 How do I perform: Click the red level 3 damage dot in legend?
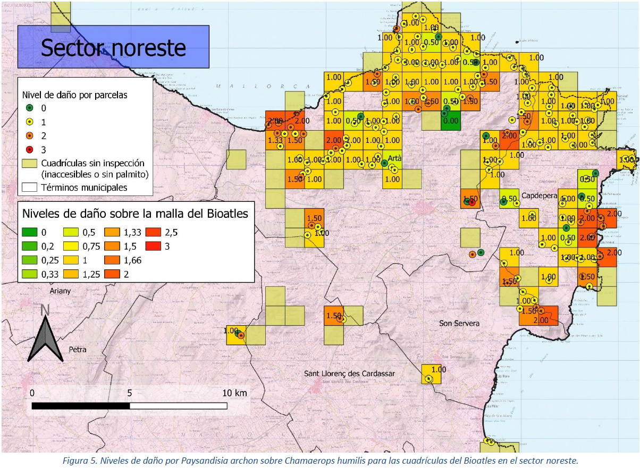[x=30, y=150]
